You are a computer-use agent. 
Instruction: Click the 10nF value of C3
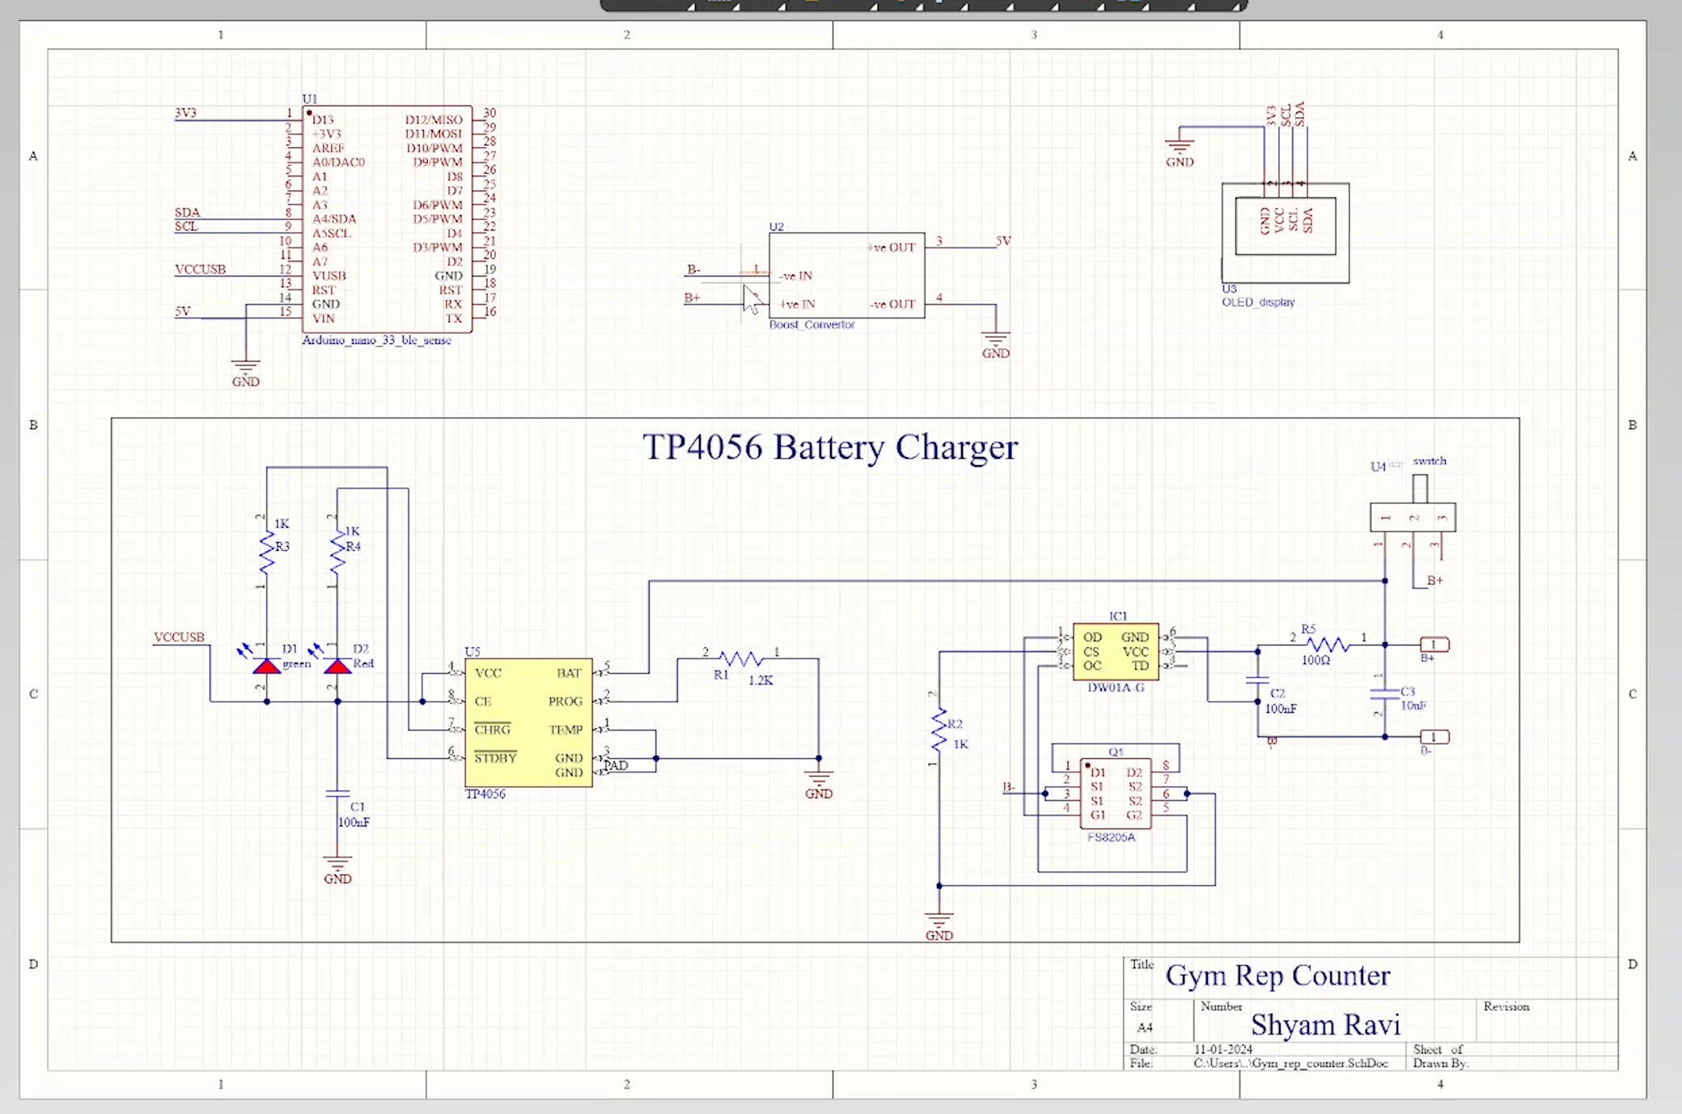coord(1413,705)
